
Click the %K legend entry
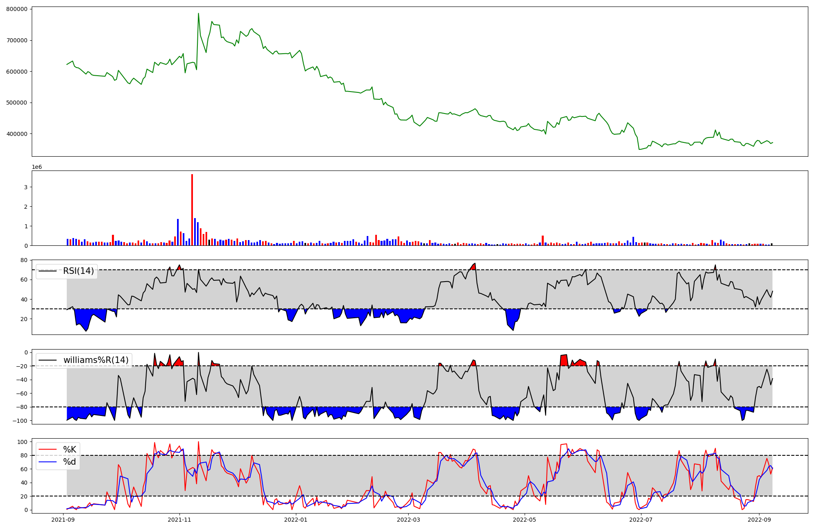tap(70, 450)
